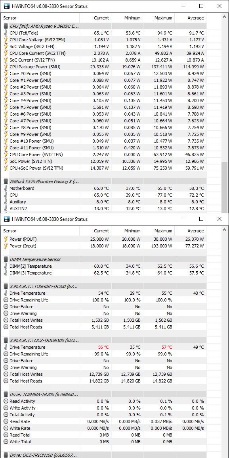Click the Read Rate circular icon

6,421
